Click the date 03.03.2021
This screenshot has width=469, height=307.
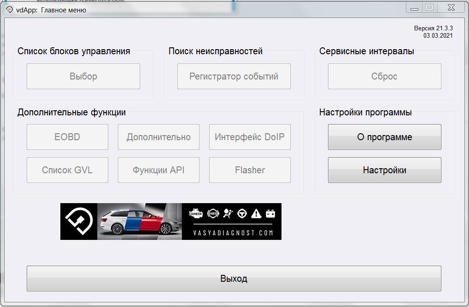438,35
